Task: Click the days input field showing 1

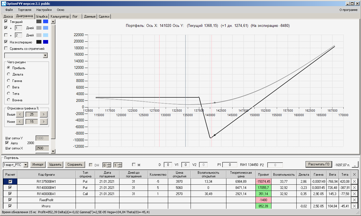Action: [x=18, y=28]
